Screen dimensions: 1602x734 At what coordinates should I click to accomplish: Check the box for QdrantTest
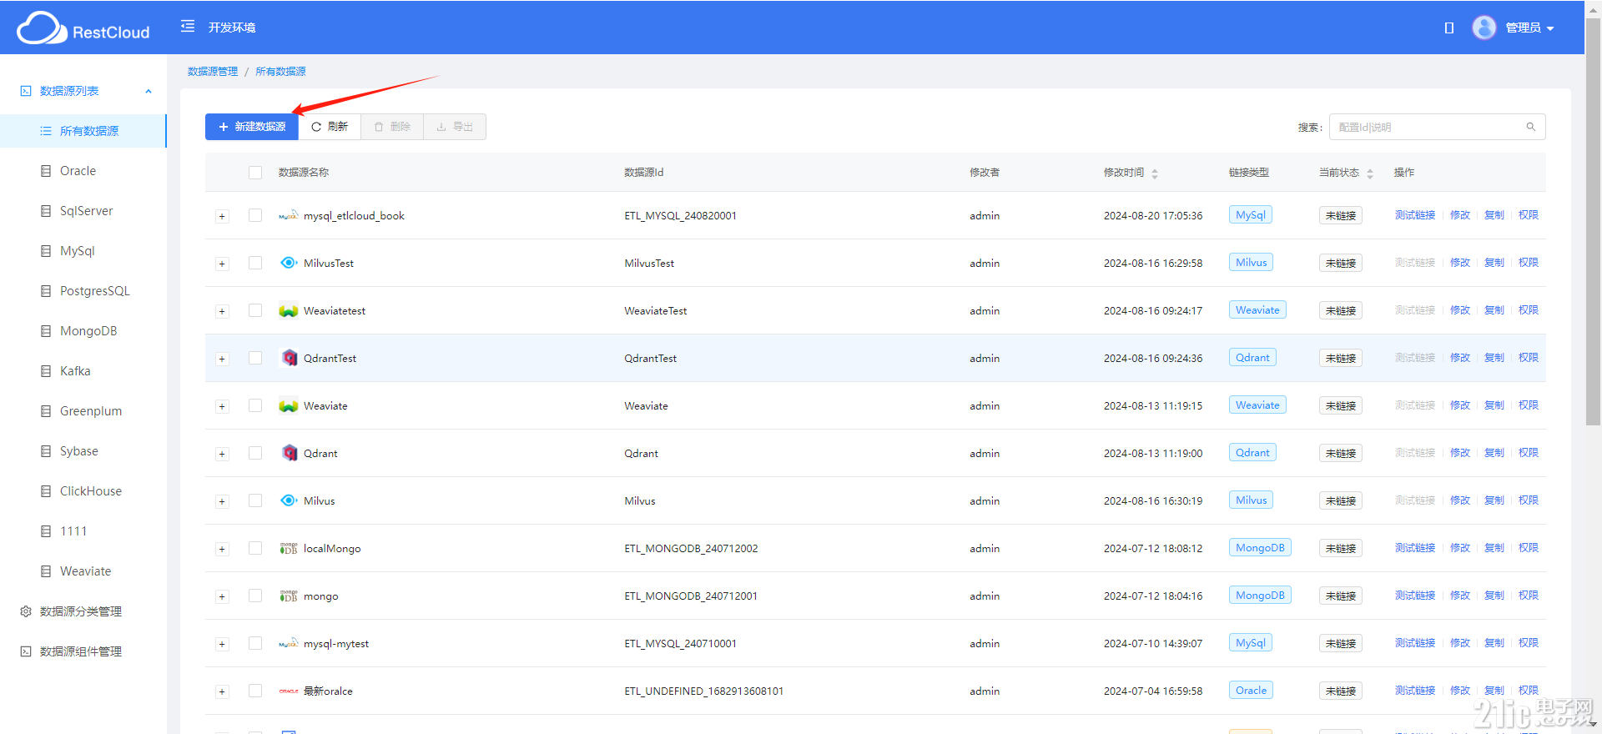click(255, 358)
